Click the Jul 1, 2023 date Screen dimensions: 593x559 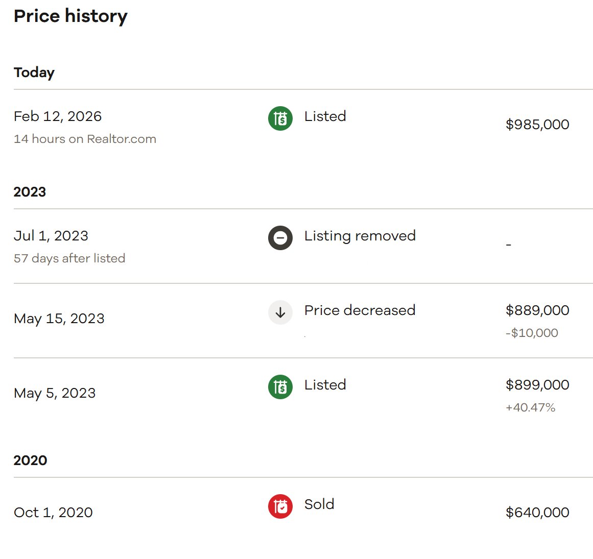point(51,236)
